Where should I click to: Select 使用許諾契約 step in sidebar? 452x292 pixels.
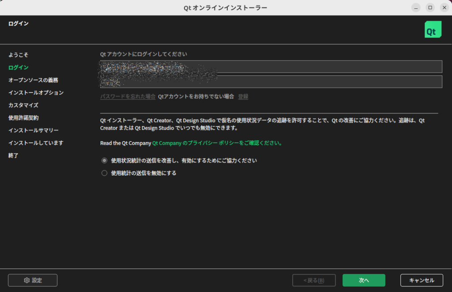coord(23,118)
